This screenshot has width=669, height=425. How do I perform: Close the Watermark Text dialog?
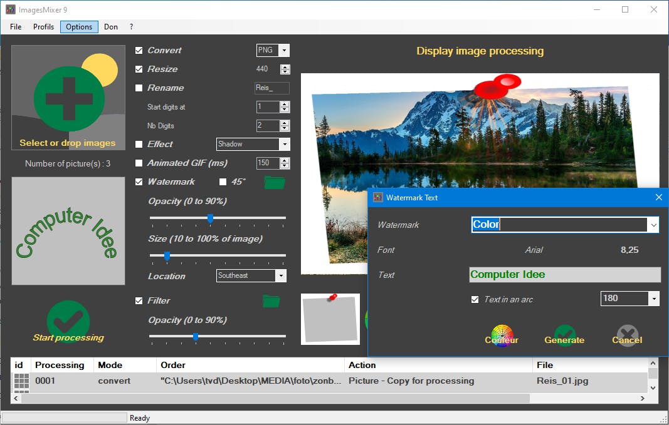pyautogui.click(x=659, y=197)
